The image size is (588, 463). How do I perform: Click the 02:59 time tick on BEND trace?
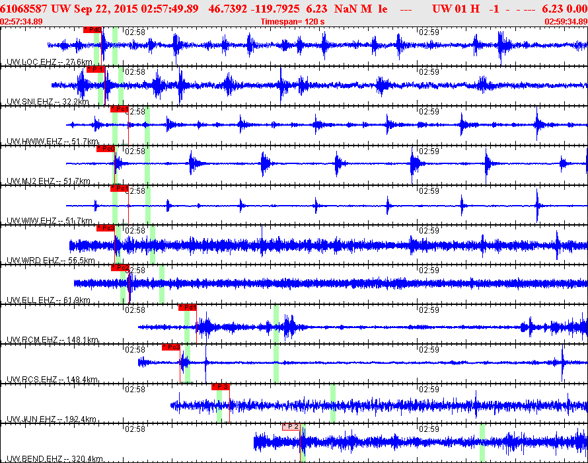point(429,429)
